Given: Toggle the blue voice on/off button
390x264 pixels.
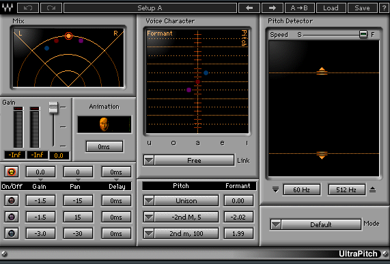Looking at the screenshot, I should [12, 233].
